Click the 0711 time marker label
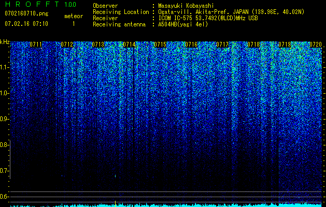 36,45
